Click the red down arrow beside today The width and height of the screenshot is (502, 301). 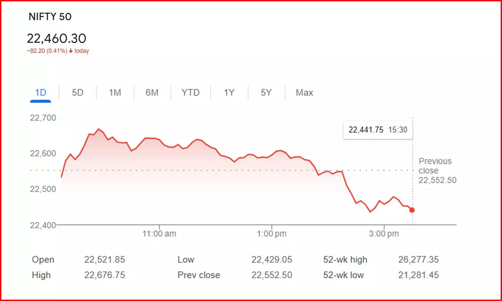71,51
